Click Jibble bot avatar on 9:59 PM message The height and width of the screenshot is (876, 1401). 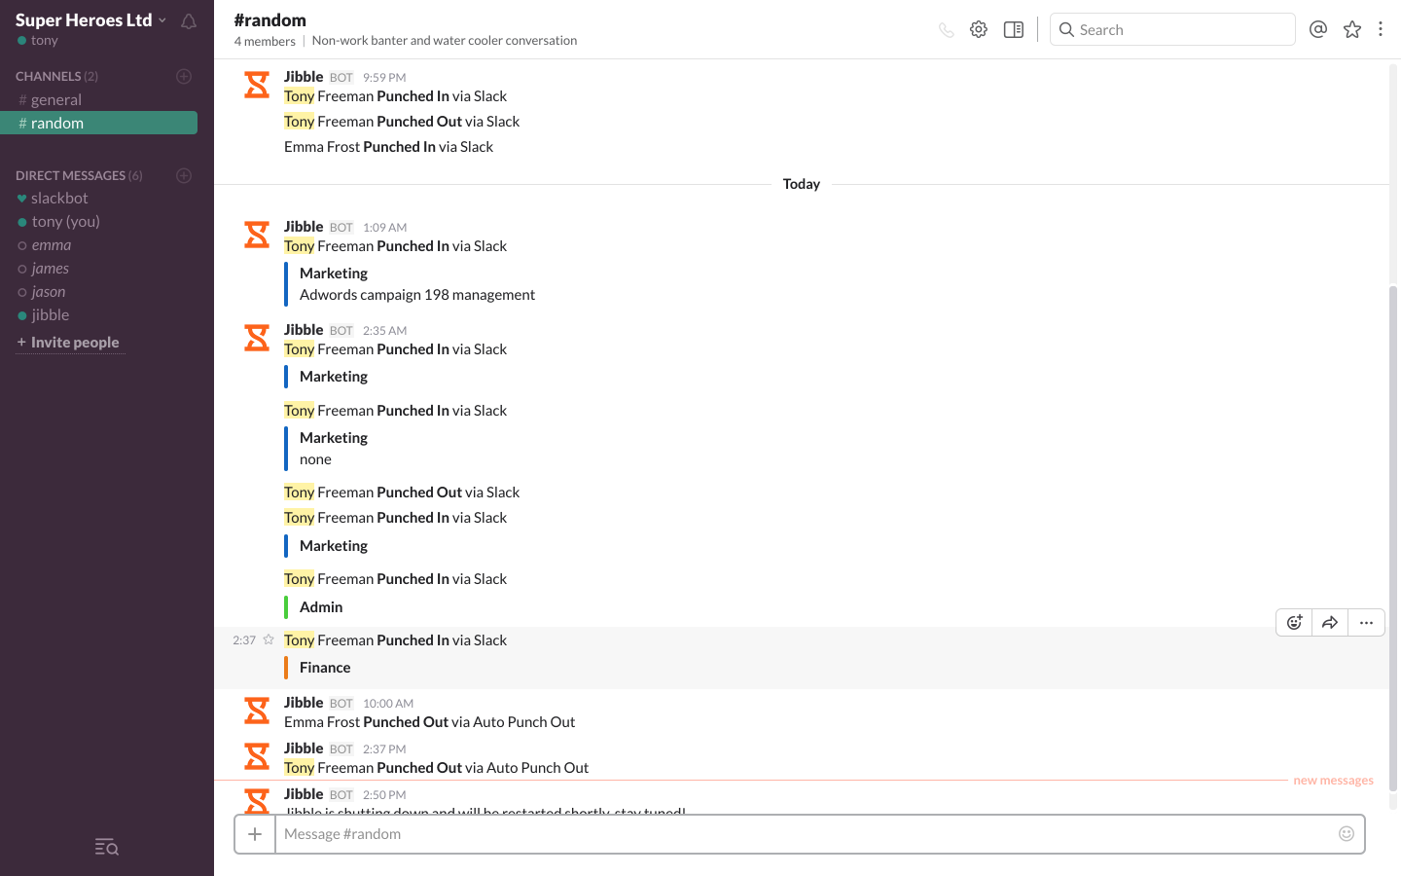[x=257, y=85]
